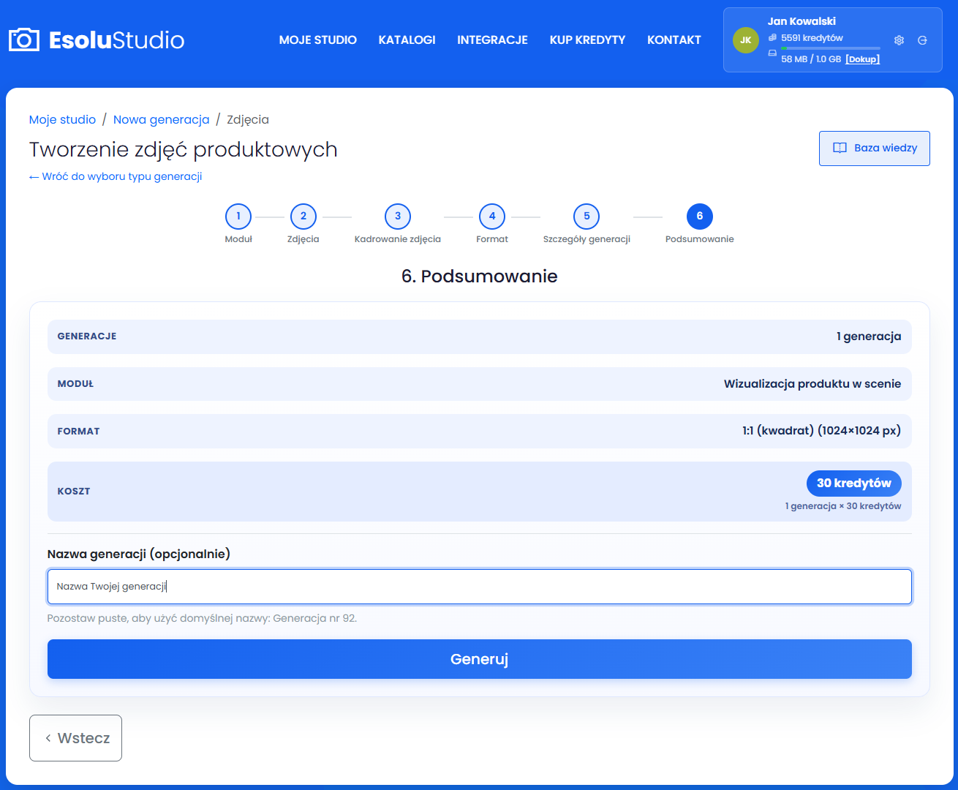Go to INTEGRACJE section
The width and height of the screenshot is (958, 790).
pos(492,40)
